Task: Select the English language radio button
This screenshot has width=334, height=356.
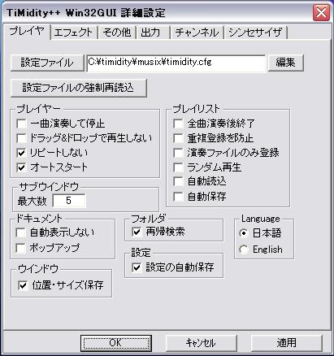Action: [x=244, y=250]
